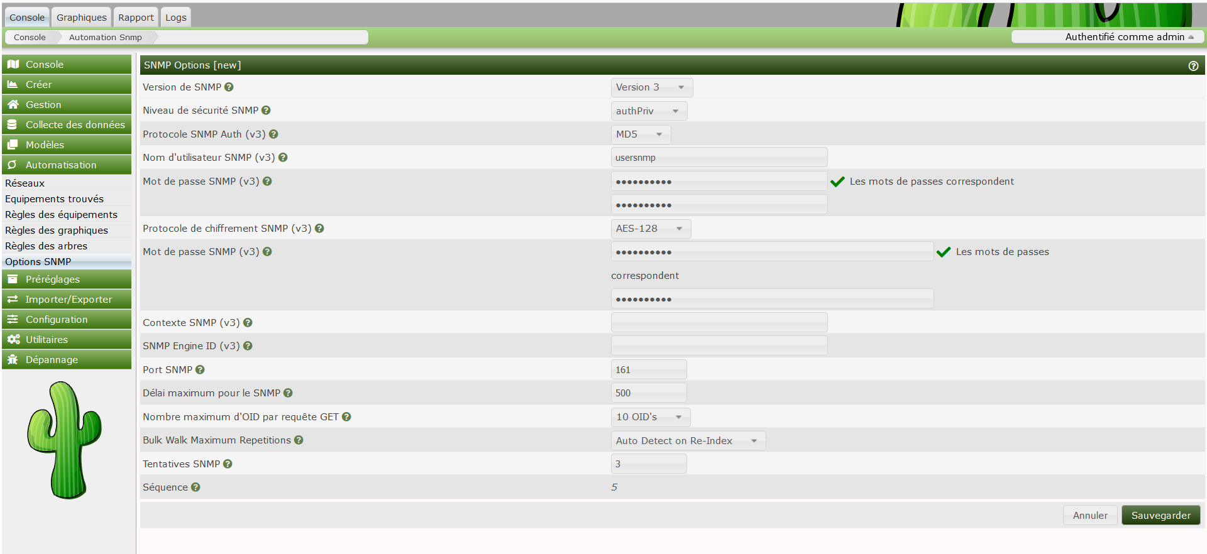The width and height of the screenshot is (1207, 554).
Task: Click the help icon in SNMP Options header
Action: [1193, 66]
